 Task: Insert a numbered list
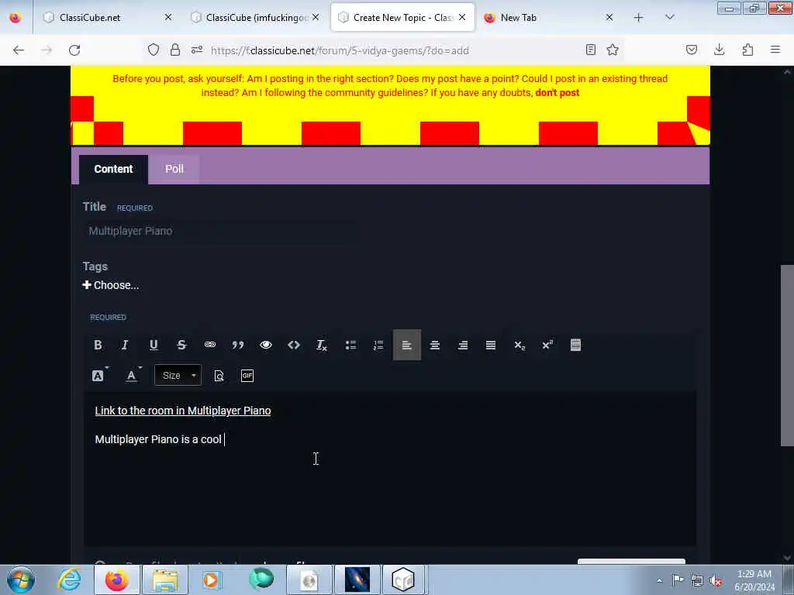click(x=378, y=345)
